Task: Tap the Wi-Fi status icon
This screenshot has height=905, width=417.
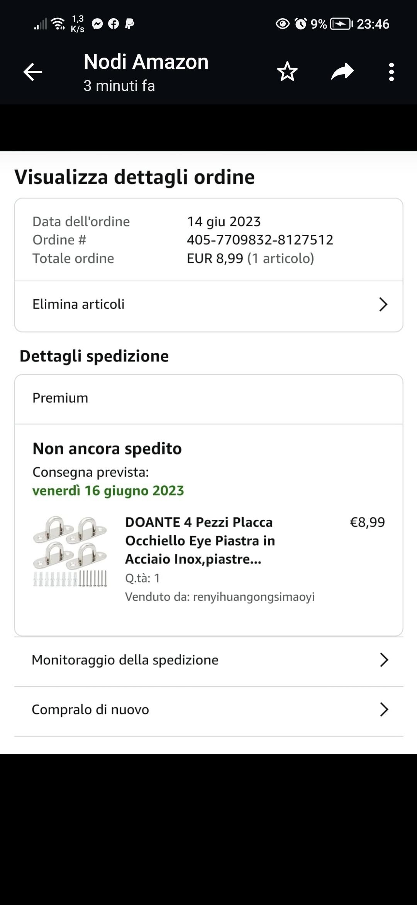Action: pos(58,24)
